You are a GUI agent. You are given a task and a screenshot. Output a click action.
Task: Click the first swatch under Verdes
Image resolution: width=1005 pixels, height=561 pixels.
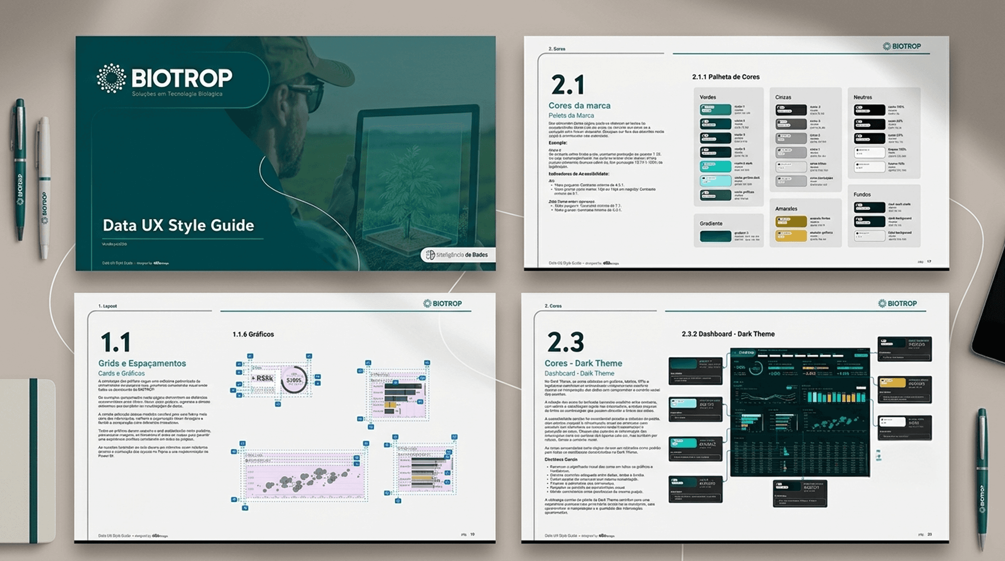[x=715, y=109]
